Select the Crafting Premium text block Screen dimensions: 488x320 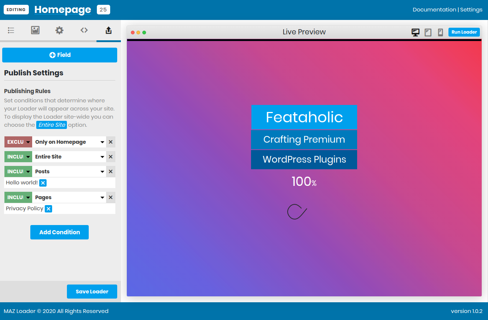pyautogui.click(x=304, y=140)
